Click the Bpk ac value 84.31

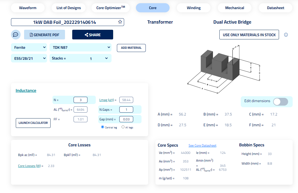click(x=51, y=155)
